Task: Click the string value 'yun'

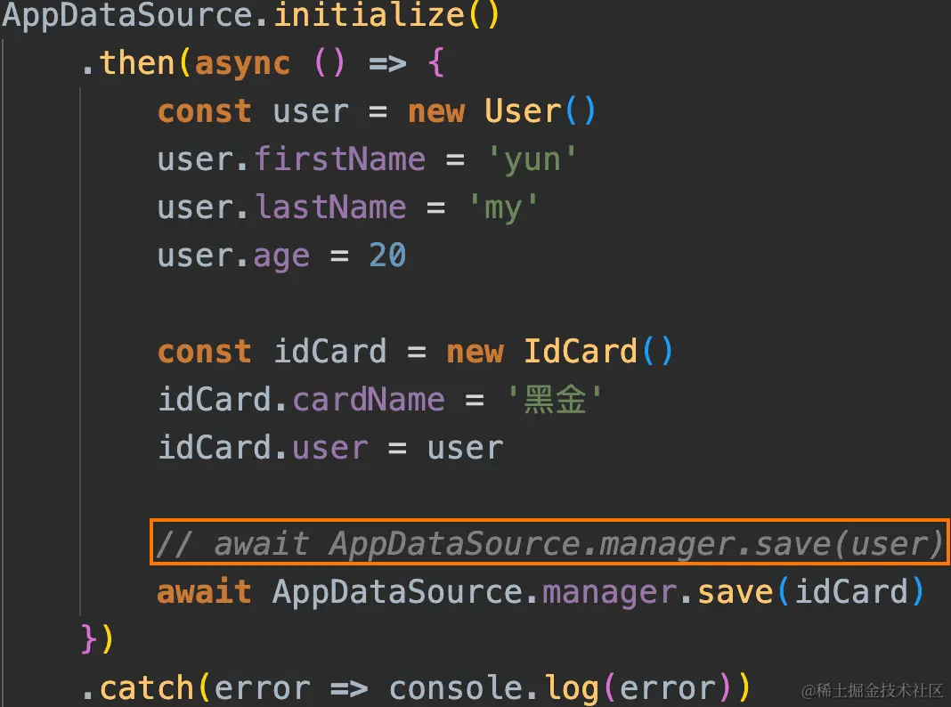Action: click(x=532, y=160)
